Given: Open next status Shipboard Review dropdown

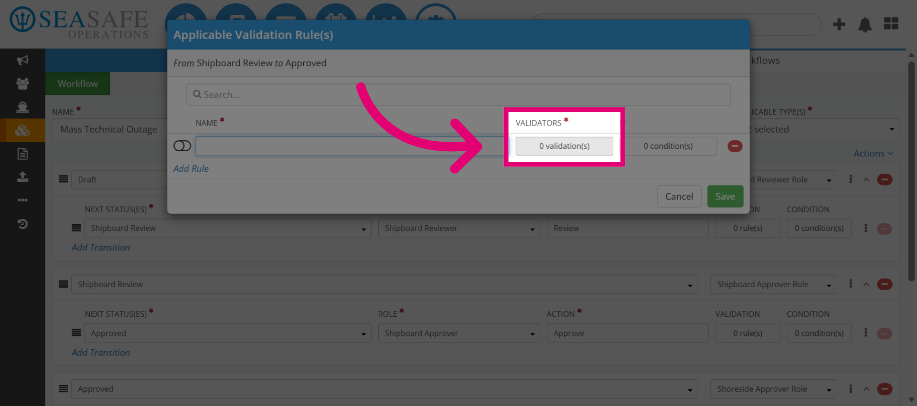Looking at the screenshot, I should (228, 229).
